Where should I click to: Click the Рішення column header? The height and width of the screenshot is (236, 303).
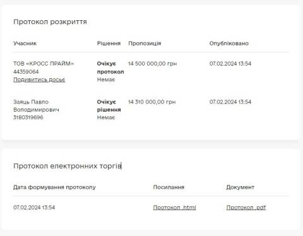point(109,44)
